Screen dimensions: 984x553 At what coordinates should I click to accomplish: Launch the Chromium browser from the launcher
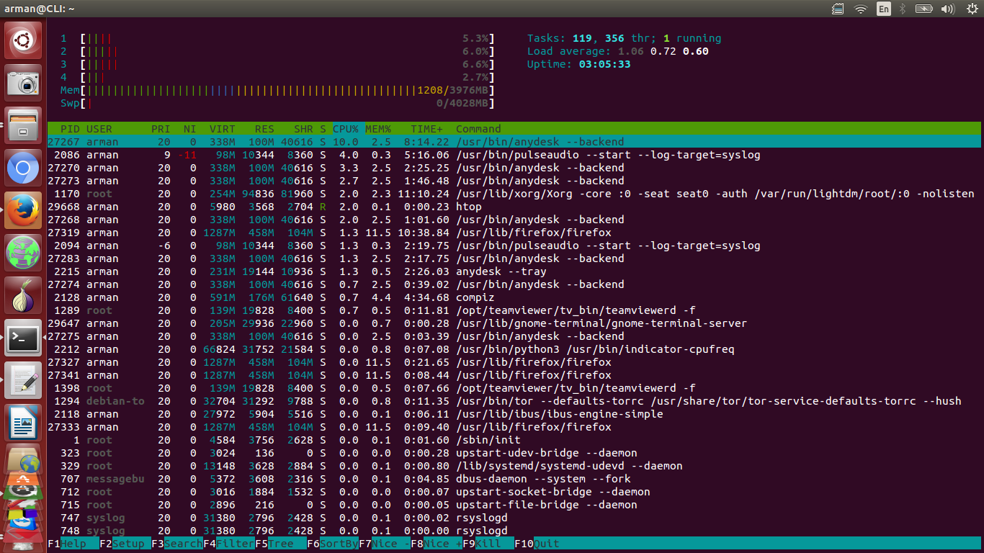23,168
